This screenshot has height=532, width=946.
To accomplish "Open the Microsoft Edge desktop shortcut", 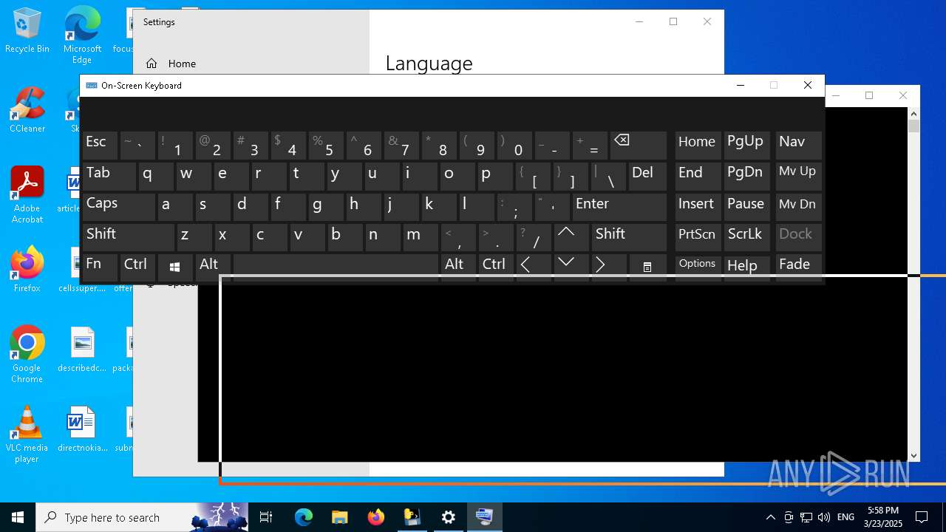I will pos(82,35).
